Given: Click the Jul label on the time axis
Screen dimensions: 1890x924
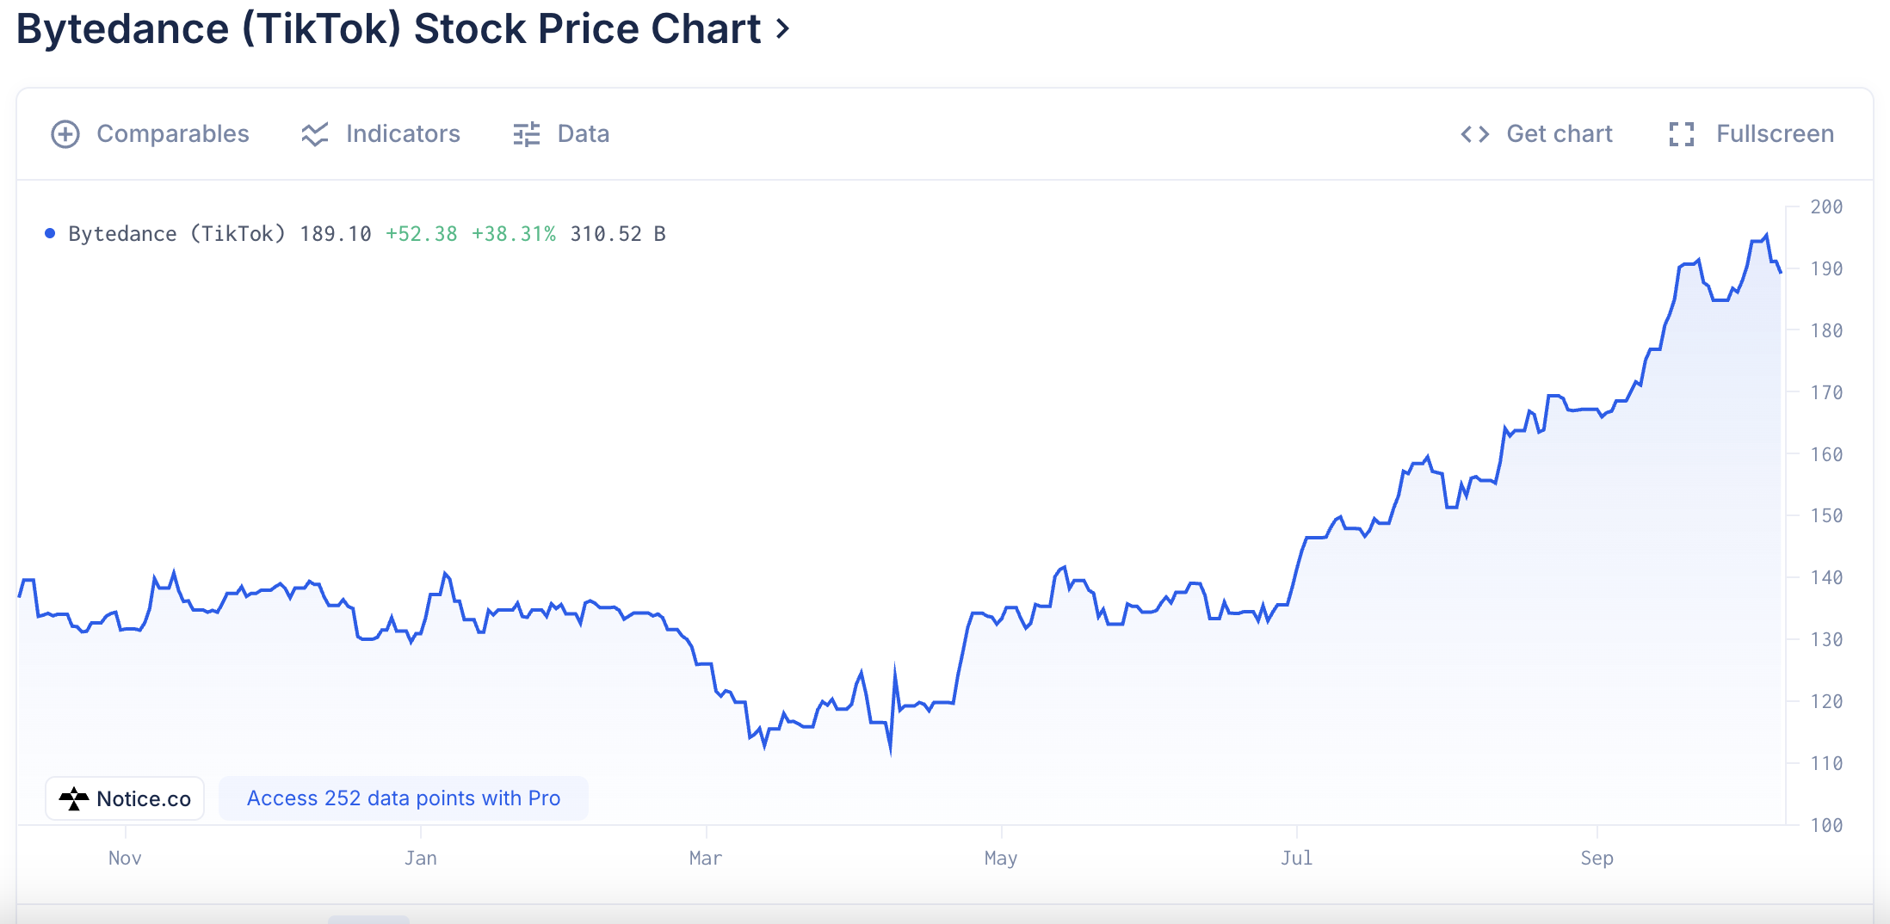Looking at the screenshot, I should 1296,858.
